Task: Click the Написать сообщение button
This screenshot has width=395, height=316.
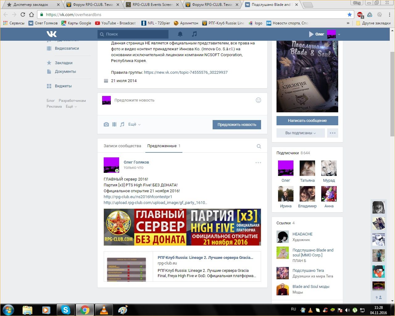Action: [307, 121]
